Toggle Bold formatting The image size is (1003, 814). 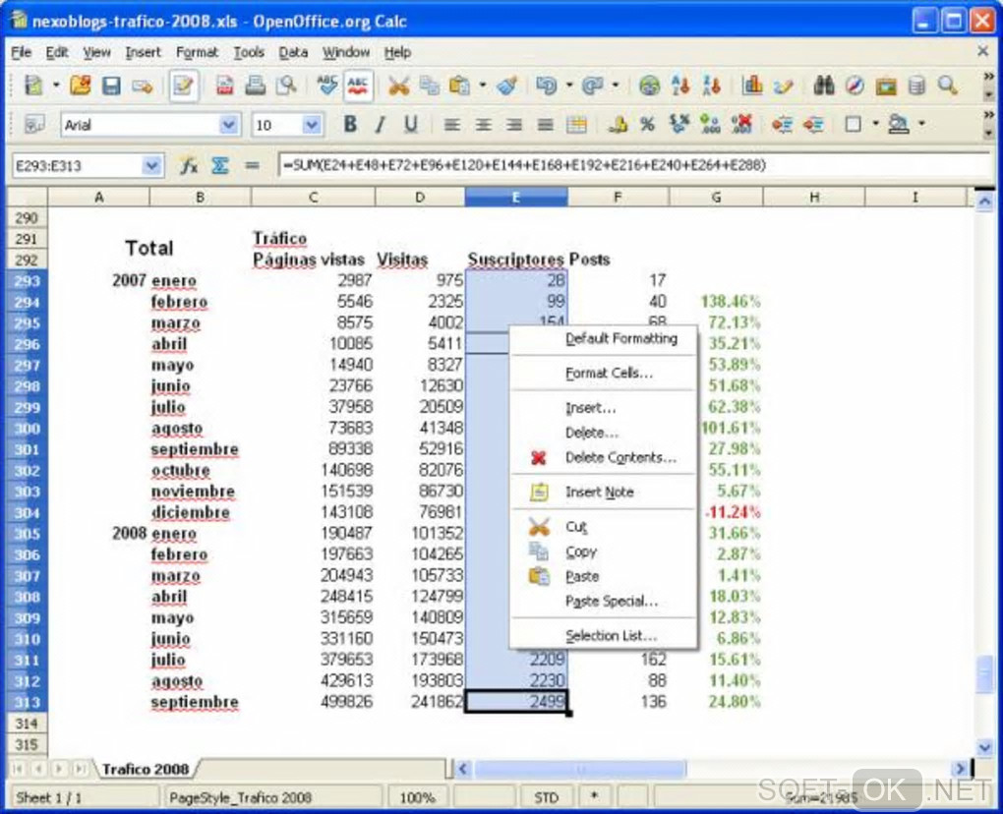click(350, 124)
